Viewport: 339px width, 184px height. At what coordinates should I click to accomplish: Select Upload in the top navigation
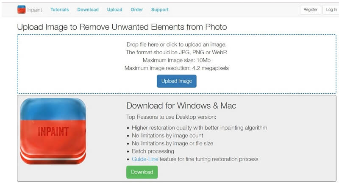[114, 9]
